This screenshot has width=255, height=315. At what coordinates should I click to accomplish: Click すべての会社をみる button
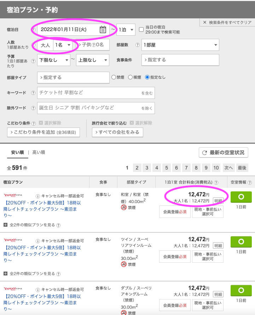point(117,132)
